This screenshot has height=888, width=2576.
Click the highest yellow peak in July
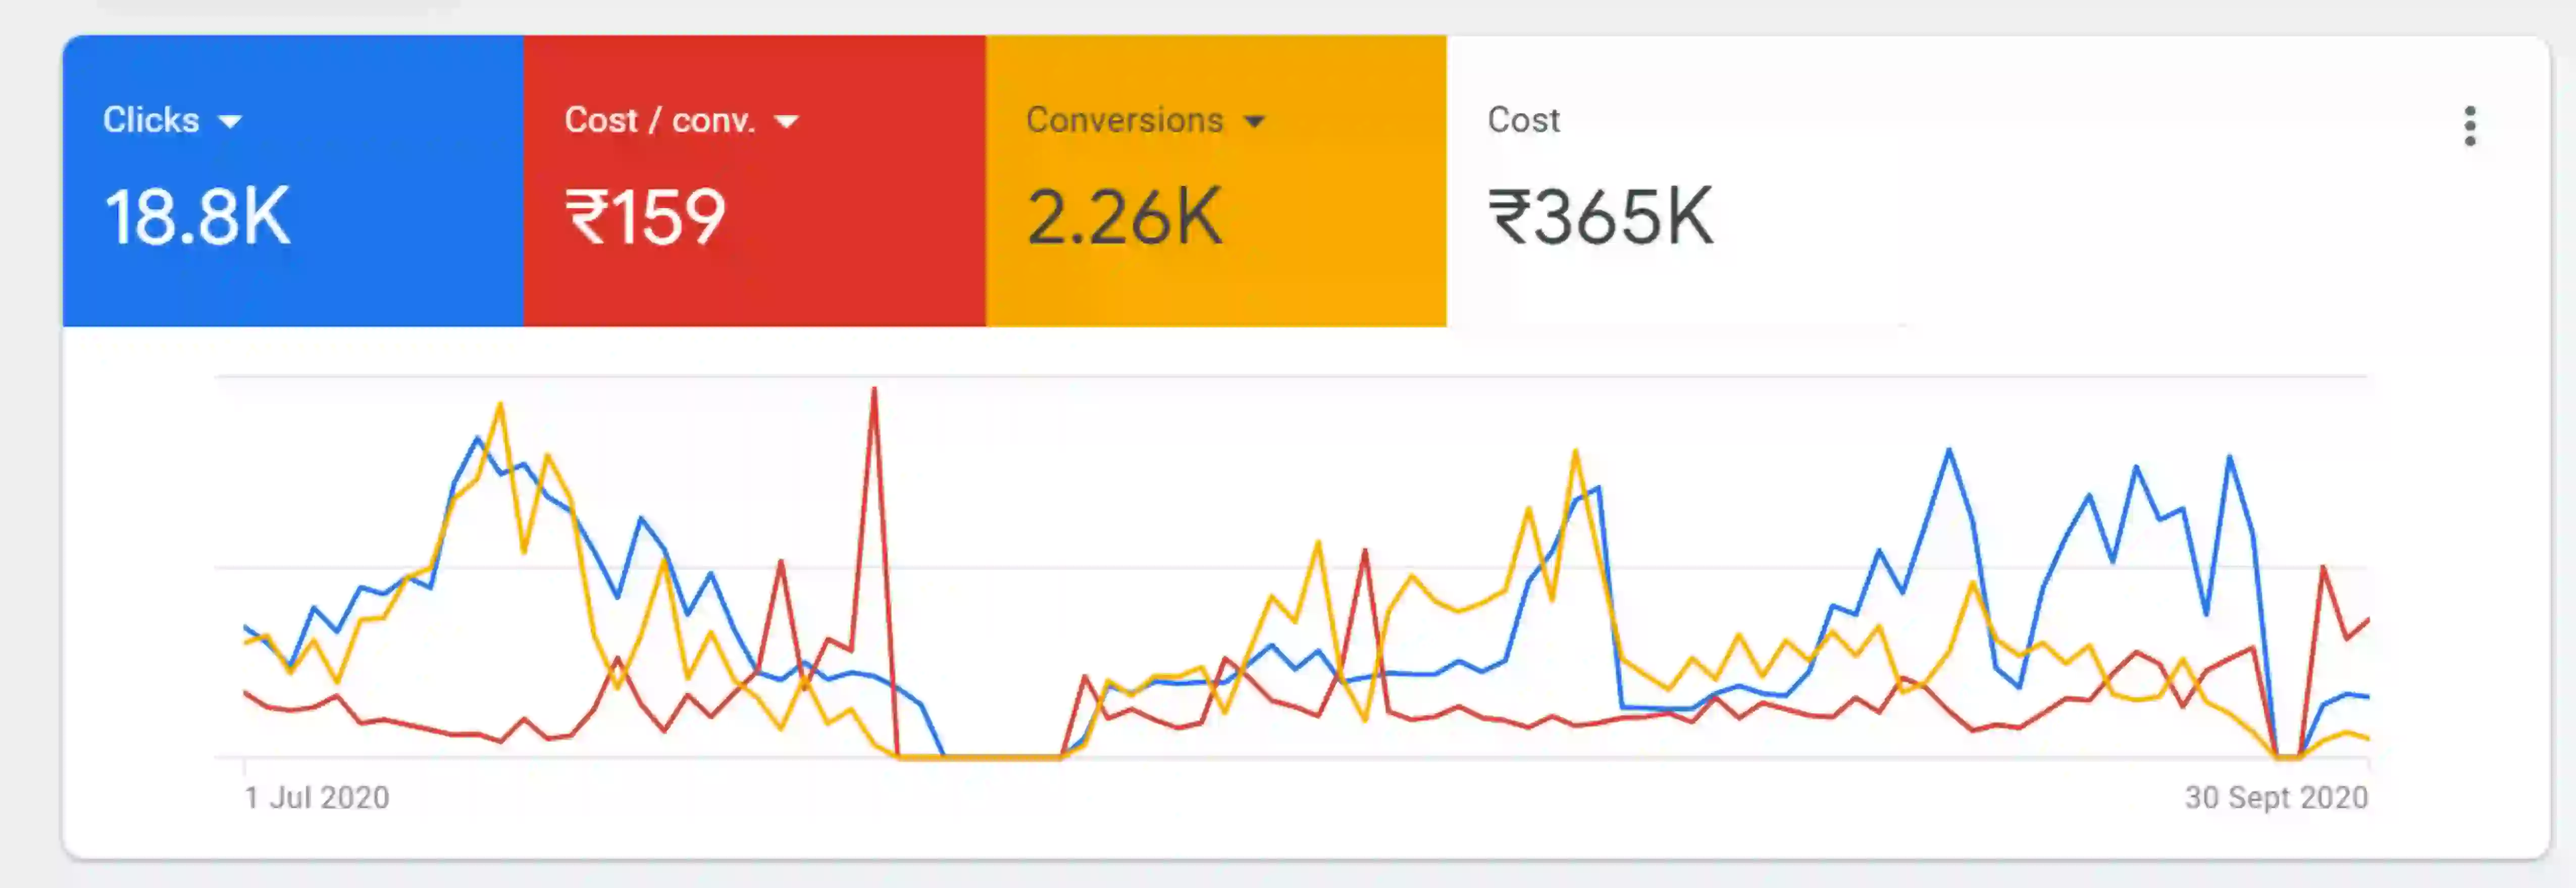[500, 406]
